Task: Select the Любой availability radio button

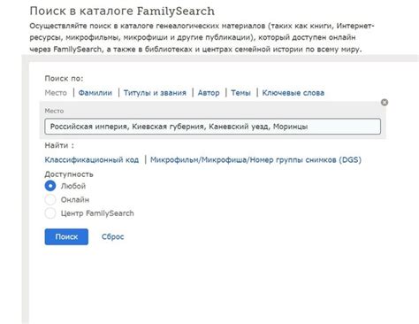Action: coord(50,186)
